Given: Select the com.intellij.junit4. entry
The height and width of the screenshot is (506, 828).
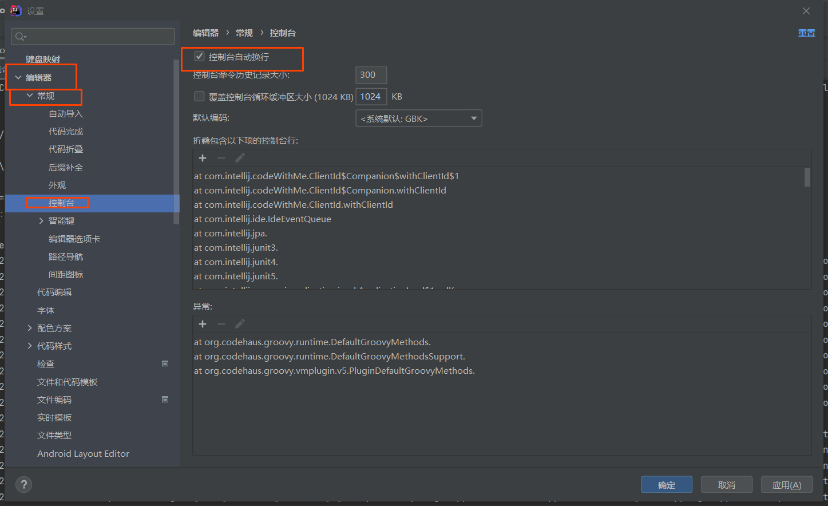Looking at the screenshot, I should (x=236, y=262).
